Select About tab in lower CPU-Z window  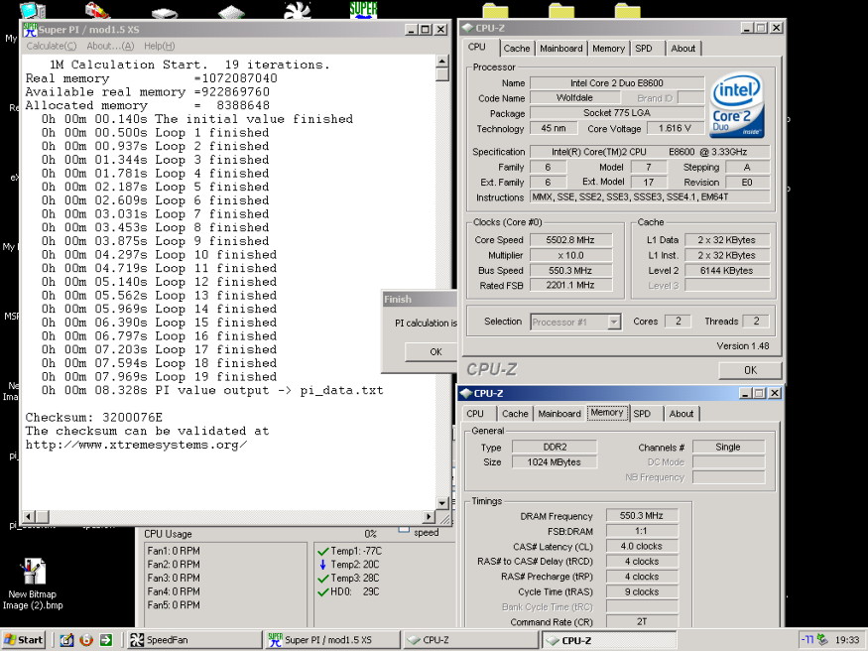tap(681, 414)
